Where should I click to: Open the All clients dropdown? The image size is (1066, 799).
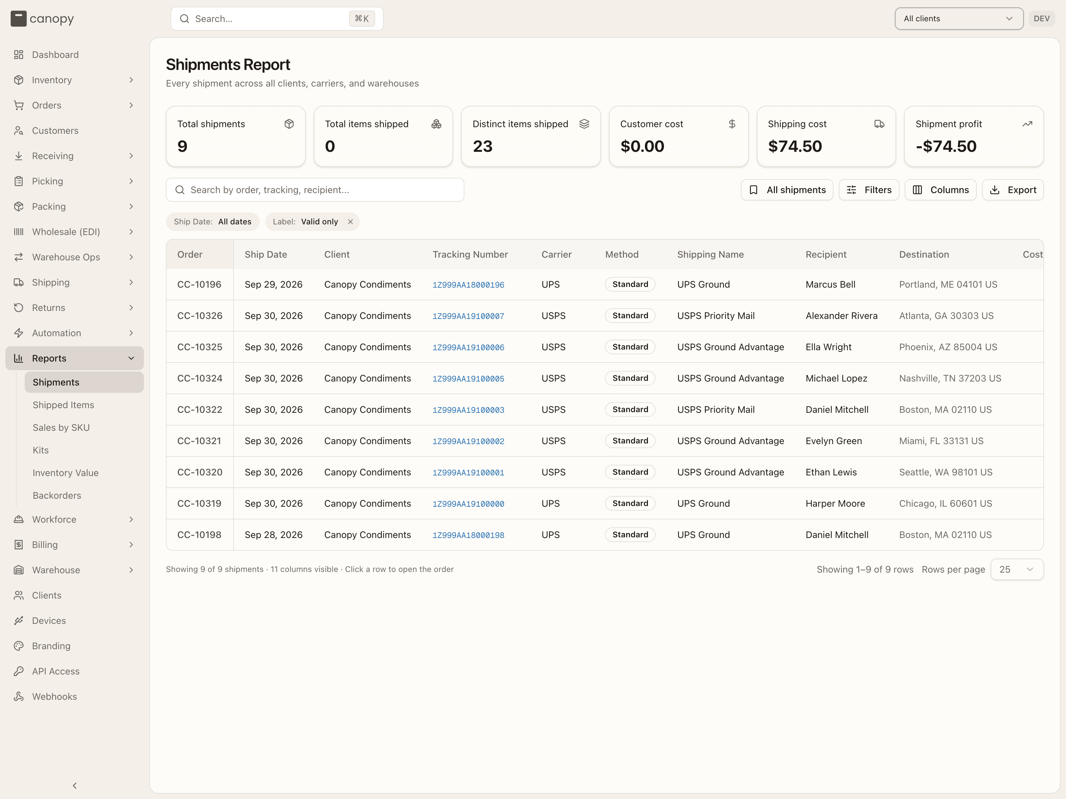click(x=959, y=19)
